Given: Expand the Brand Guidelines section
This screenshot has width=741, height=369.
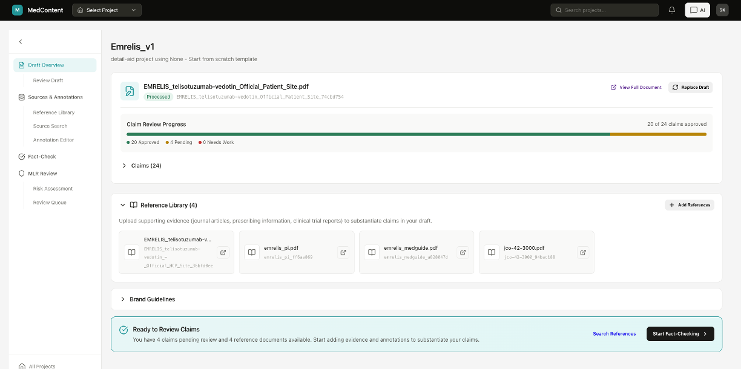Looking at the screenshot, I should pos(124,299).
